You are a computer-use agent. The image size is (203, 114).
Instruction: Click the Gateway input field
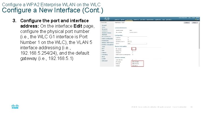tap(137, 66)
